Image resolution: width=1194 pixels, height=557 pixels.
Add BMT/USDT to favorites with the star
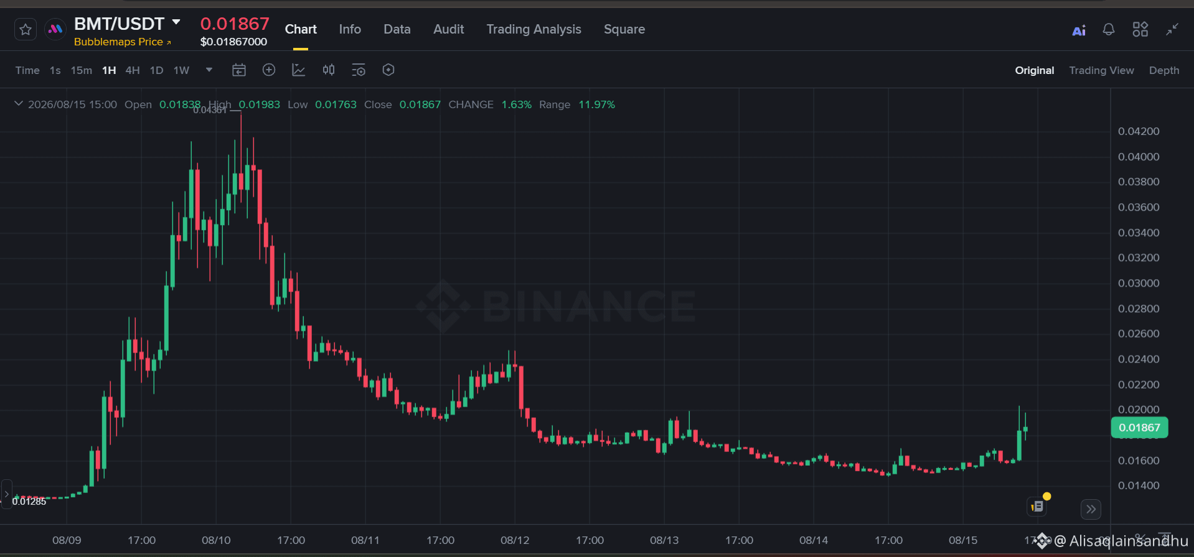(26, 29)
